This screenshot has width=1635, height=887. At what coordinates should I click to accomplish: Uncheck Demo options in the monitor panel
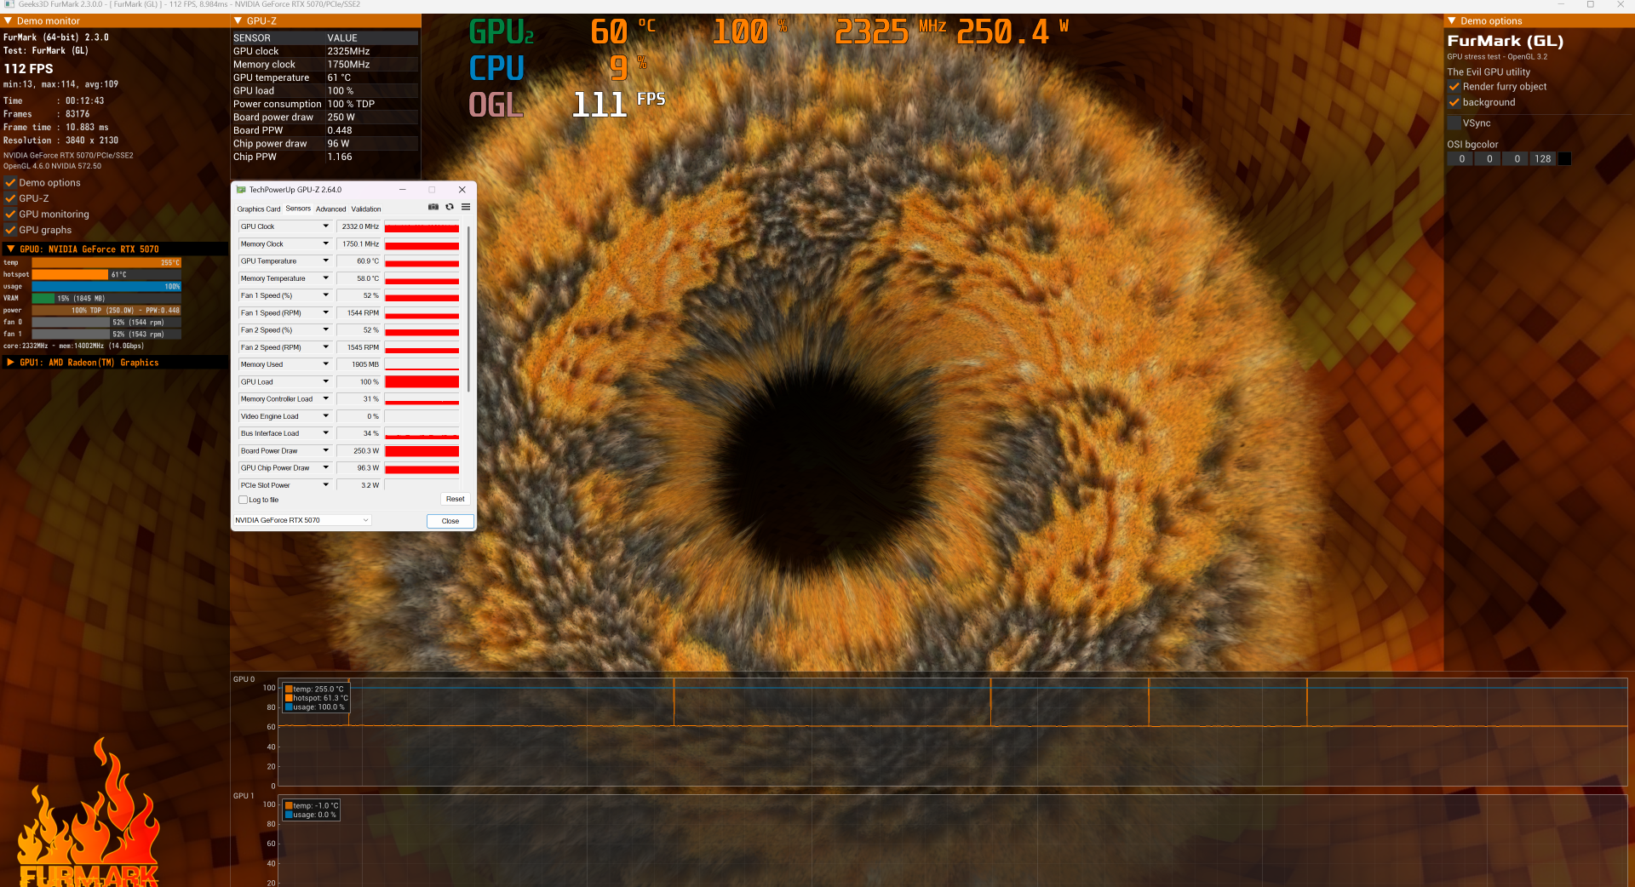pyautogui.click(x=10, y=183)
